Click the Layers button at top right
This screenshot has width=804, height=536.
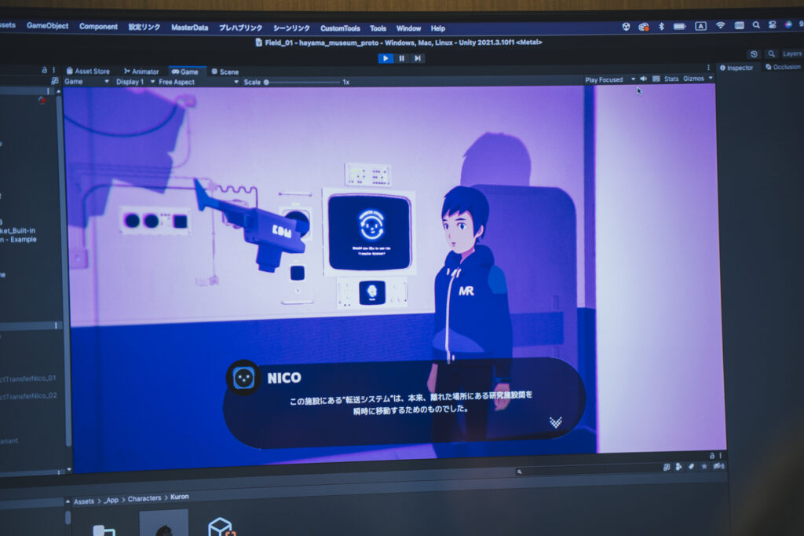coord(792,54)
